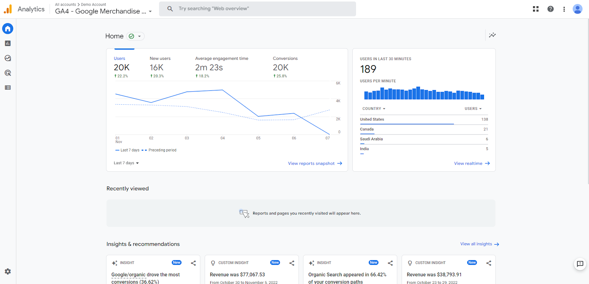Open View all insights link
This screenshot has height=284, width=589.
coord(480,244)
